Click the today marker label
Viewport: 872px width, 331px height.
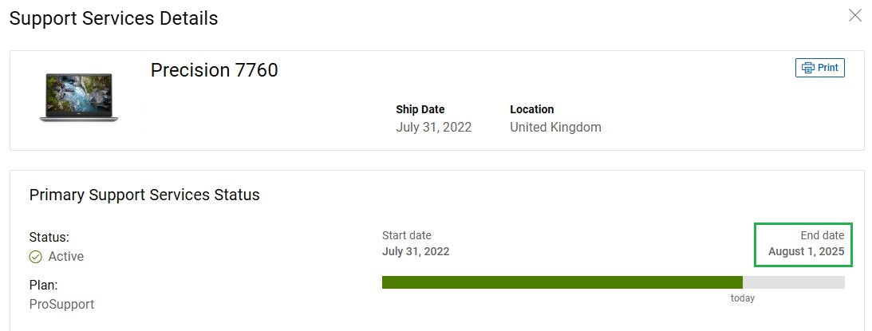tap(743, 299)
